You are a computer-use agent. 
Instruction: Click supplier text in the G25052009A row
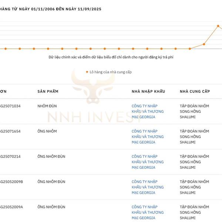(194, 212)
